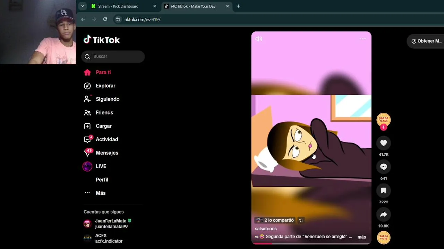Click the three dots Más icon
This screenshot has height=249, width=444.
point(87,193)
